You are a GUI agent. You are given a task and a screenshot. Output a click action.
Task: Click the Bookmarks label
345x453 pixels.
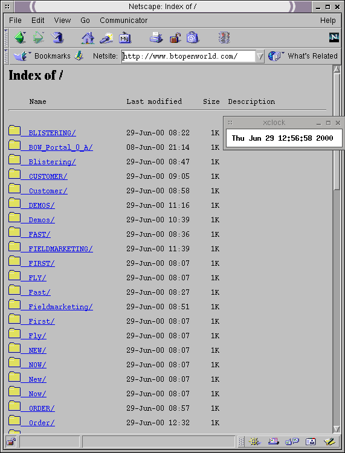coord(53,56)
